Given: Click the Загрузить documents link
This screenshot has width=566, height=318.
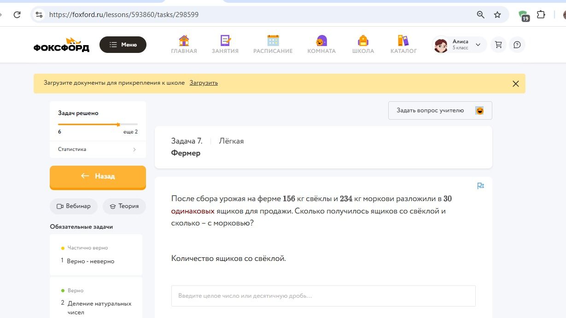Looking at the screenshot, I should 204,83.
